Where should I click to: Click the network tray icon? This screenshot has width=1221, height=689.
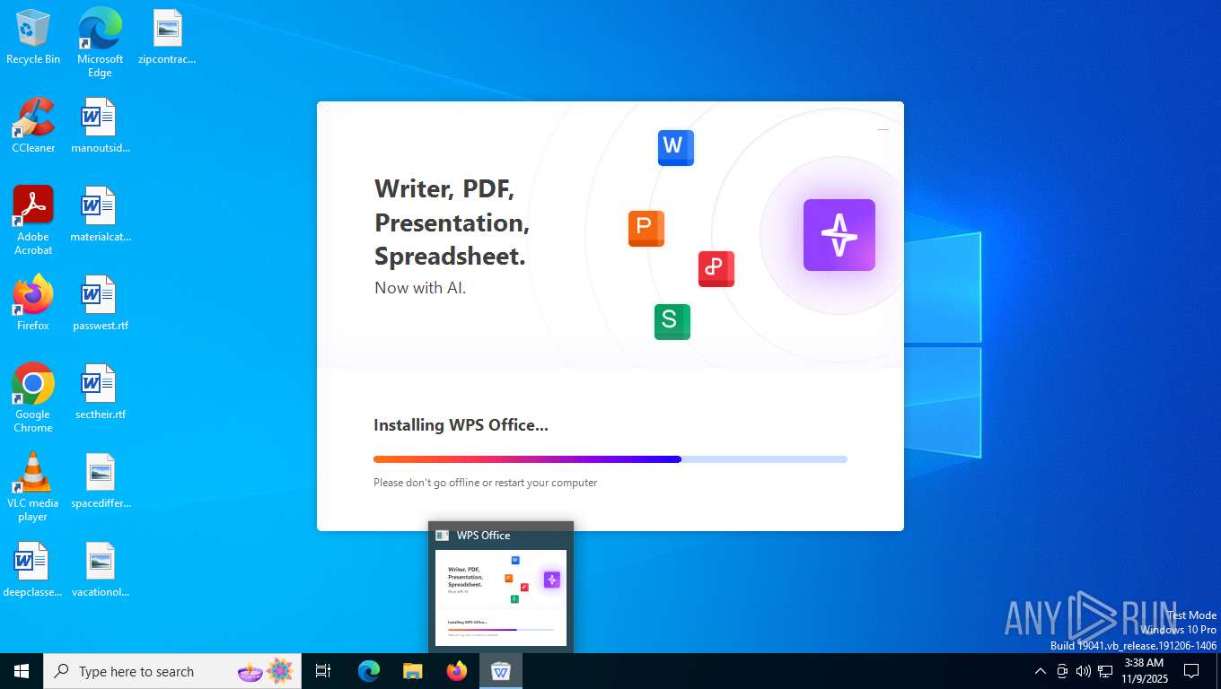1105,671
